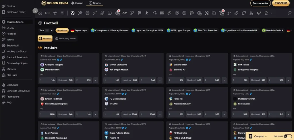The height and width of the screenshot is (140, 294).
Task: Expand markets arrow for Pafos FC match
Action: coord(224,114)
